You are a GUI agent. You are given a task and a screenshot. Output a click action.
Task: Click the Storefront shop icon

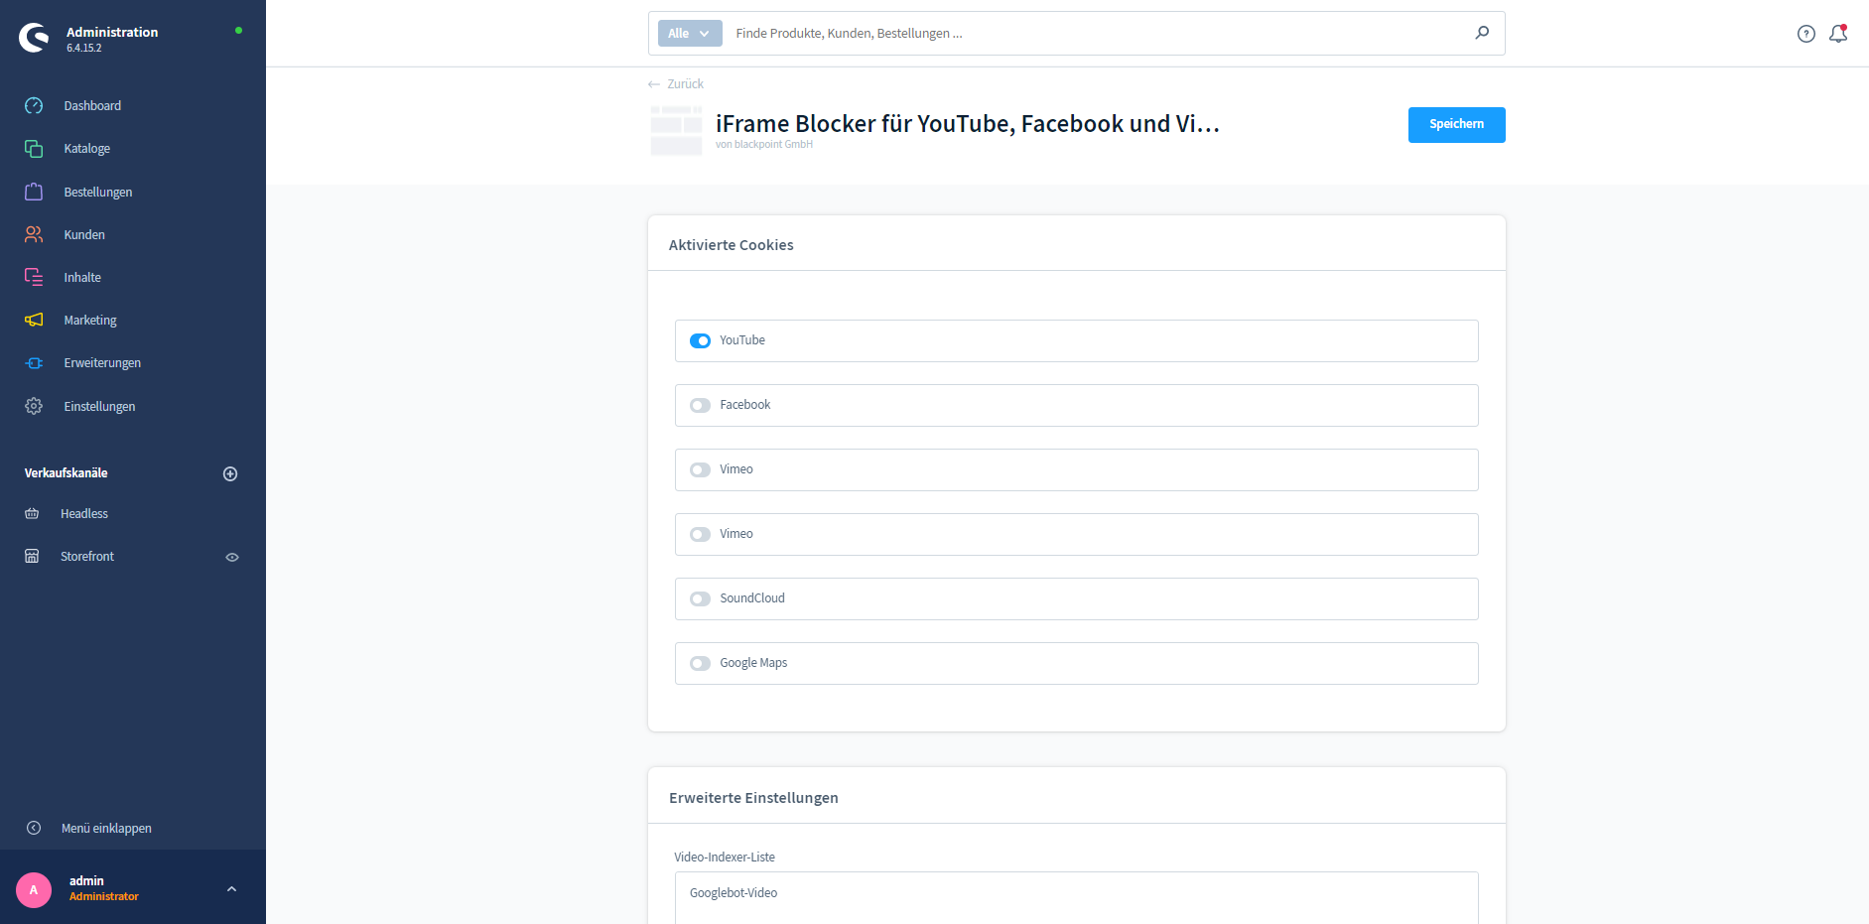click(x=32, y=556)
